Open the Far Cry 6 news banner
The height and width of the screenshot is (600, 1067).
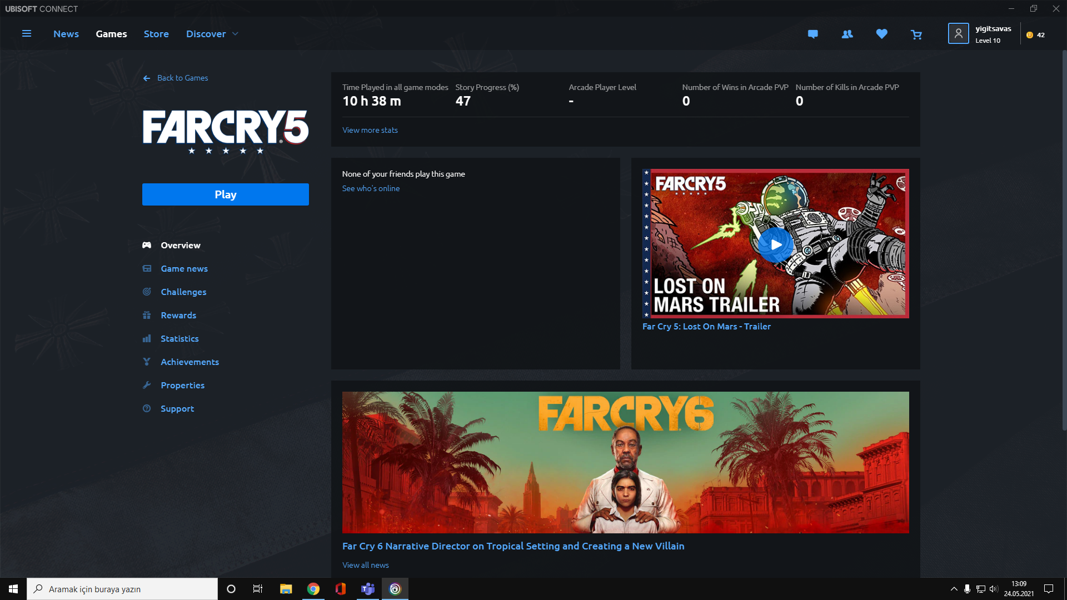[625, 462]
